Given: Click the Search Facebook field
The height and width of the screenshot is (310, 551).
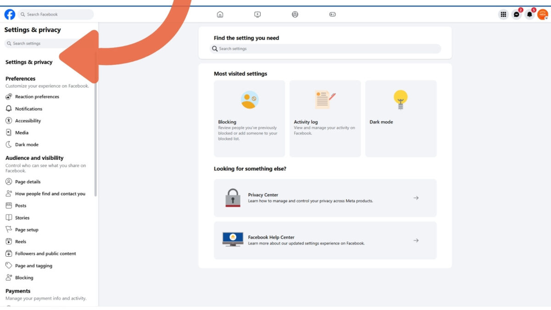Looking at the screenshot, I should pos(55,14).
